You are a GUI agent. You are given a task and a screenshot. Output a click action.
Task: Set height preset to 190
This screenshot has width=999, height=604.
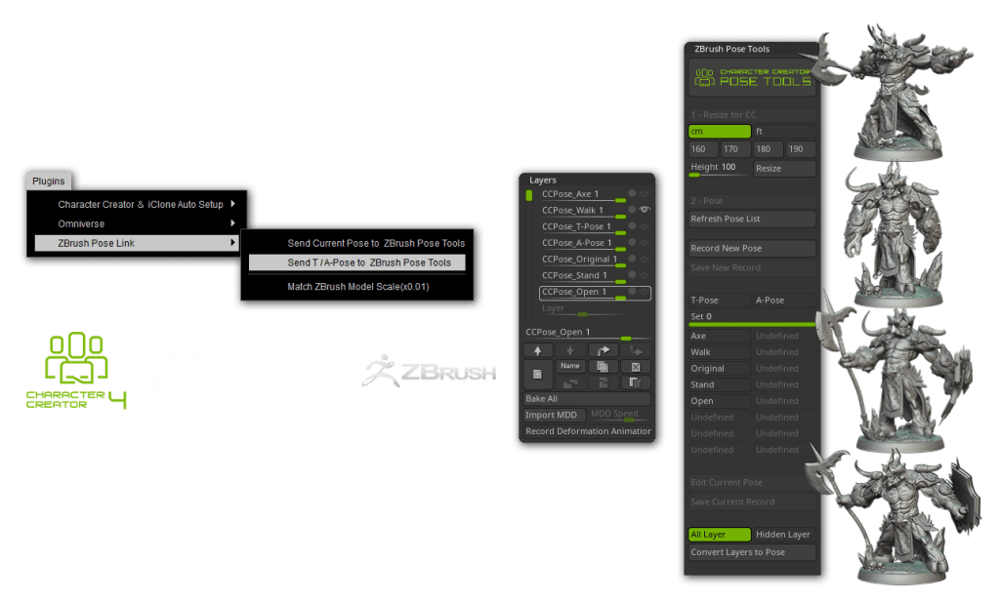(x=801, y=149)
